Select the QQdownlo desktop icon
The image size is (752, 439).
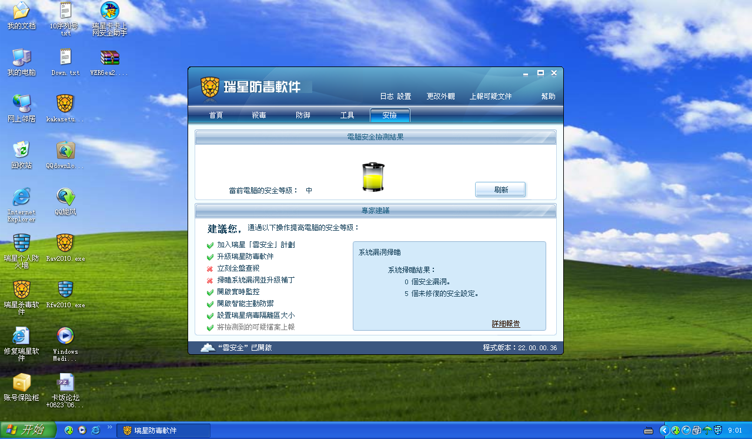coord(65,155)
